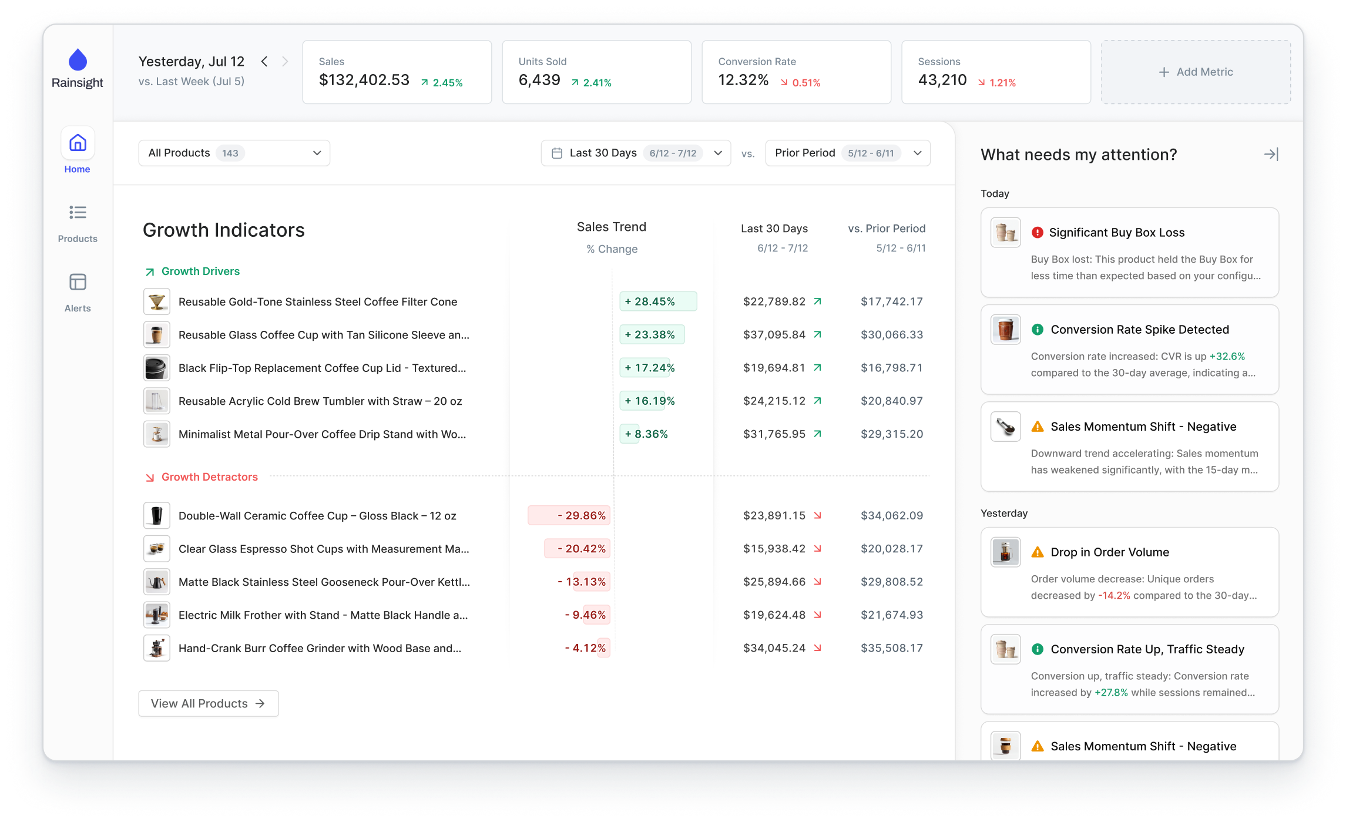Screen dimensions: 1346x822
Task: Click the Add Metric button
Action: tap(1195, 72)
